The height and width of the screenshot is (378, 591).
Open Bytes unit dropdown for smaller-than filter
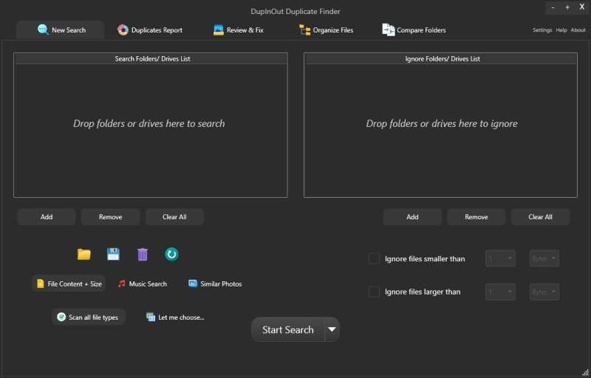pos(544,258)
